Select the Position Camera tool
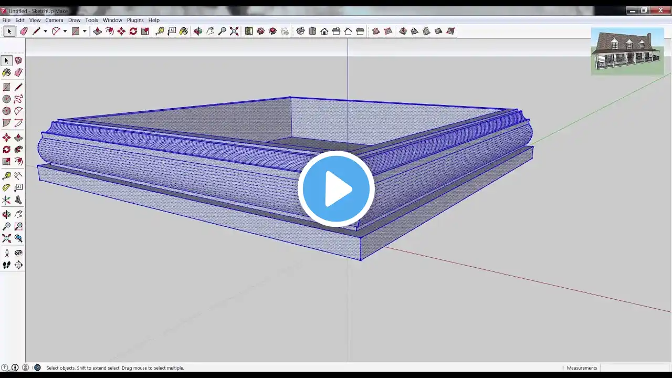The width and height of the screenshot is (672, 378). point(6,253)
